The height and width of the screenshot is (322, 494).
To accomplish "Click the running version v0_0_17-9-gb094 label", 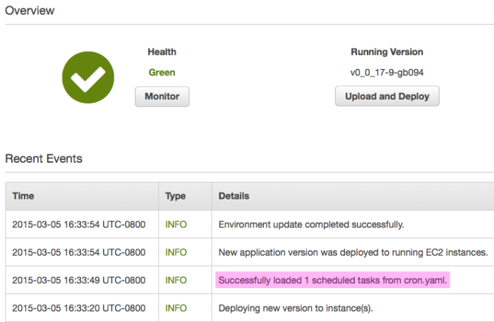I will click(387, 73).
